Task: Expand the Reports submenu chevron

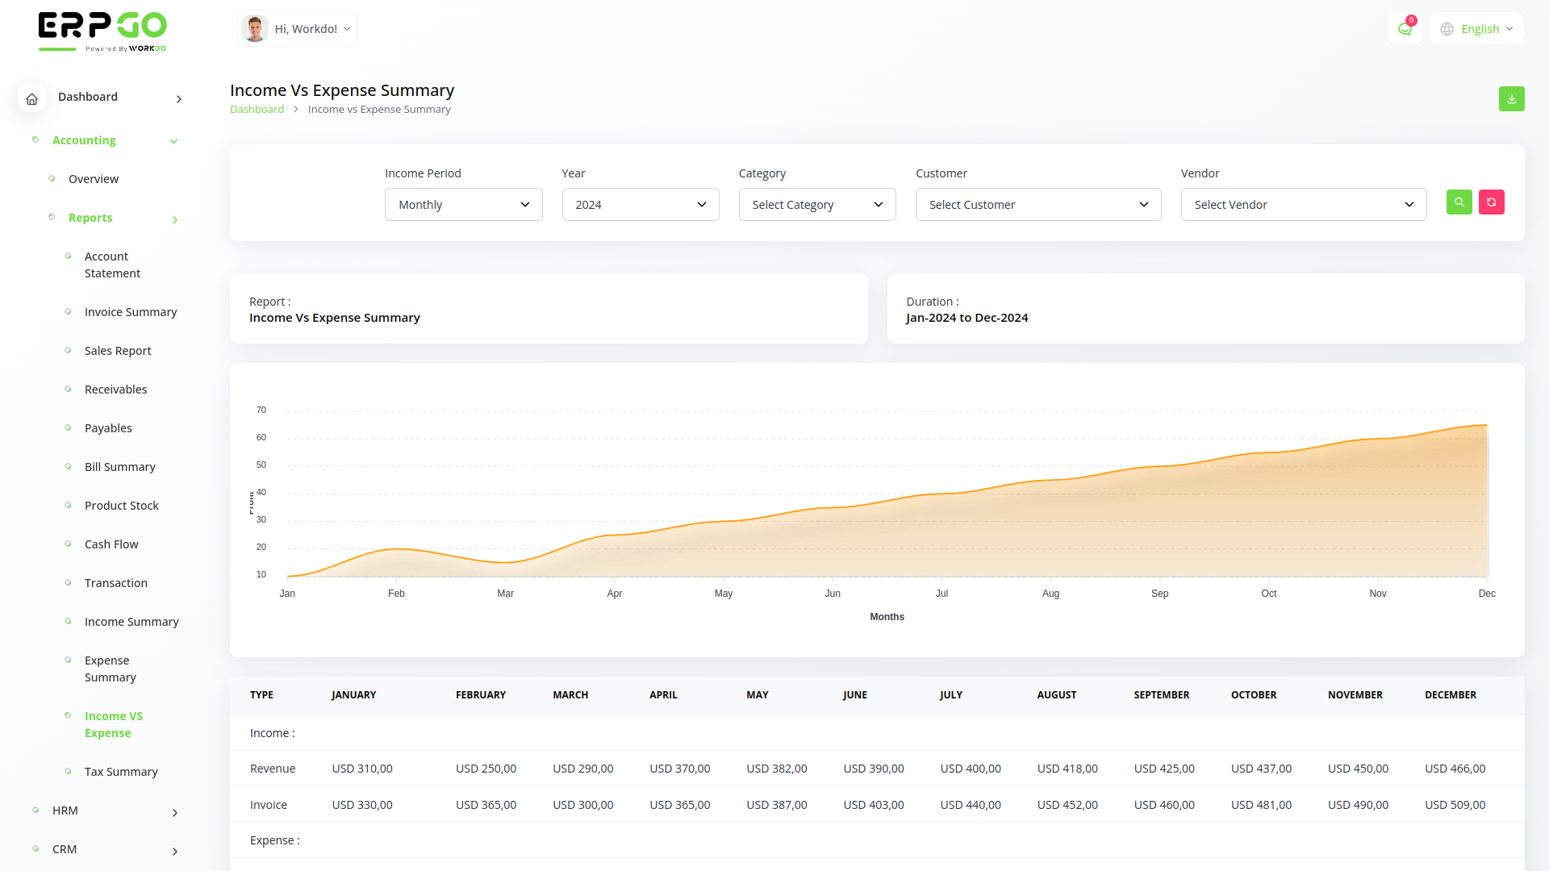Action: tap(174, 219)
